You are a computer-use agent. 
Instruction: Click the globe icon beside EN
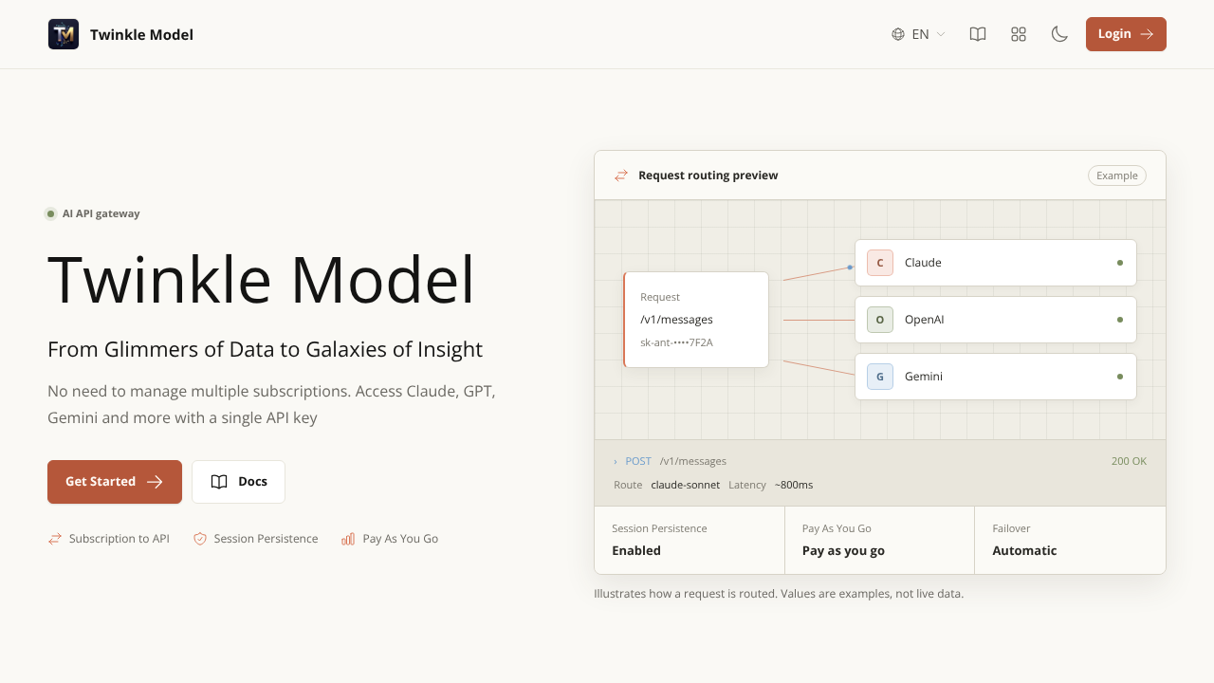[x=898, y=34]
